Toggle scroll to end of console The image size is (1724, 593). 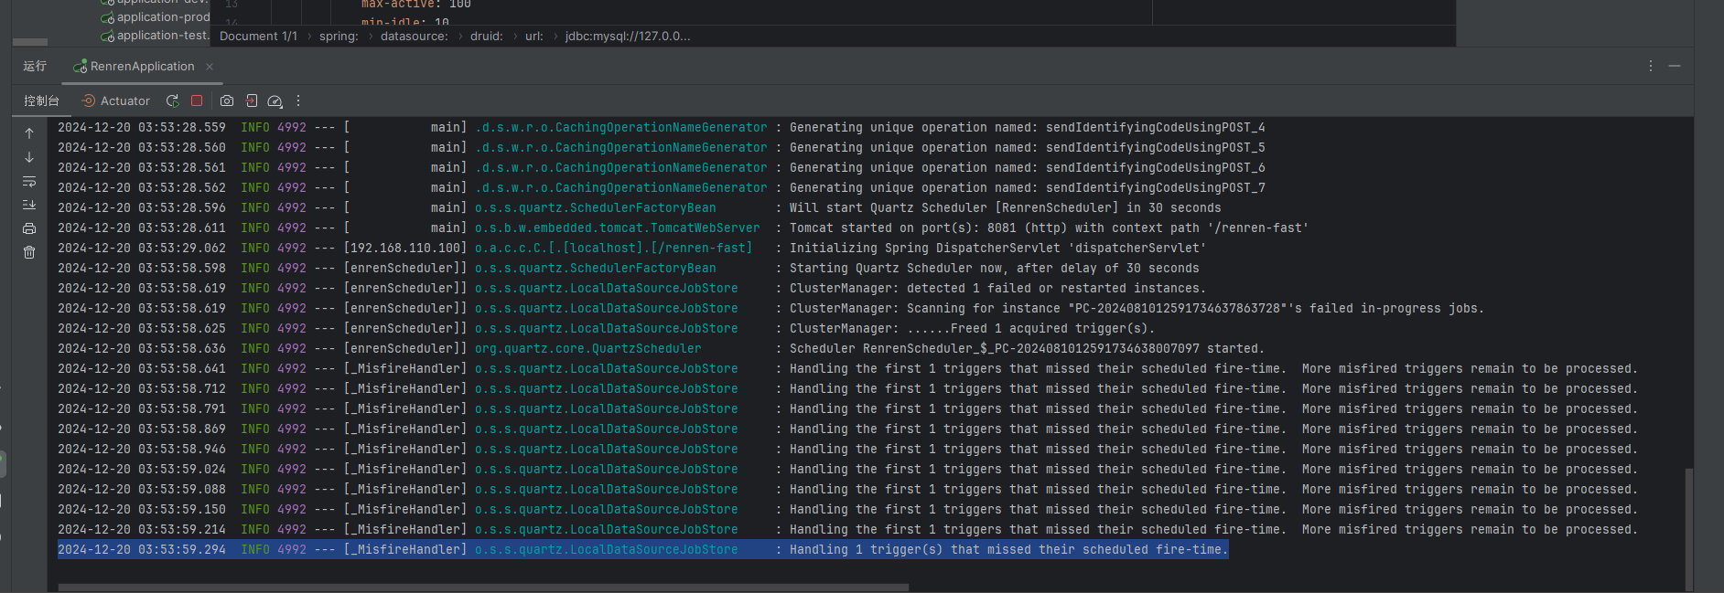click(x=29, y=205)
